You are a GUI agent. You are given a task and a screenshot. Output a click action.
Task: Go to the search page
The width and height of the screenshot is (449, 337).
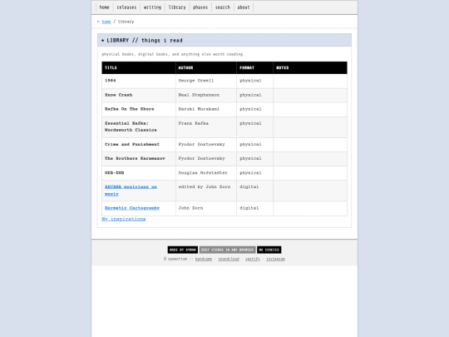tap(223, 7)
